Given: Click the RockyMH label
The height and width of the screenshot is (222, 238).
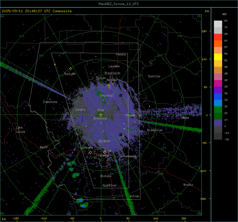Looking at the screenshot, I should tap(70, 74).
